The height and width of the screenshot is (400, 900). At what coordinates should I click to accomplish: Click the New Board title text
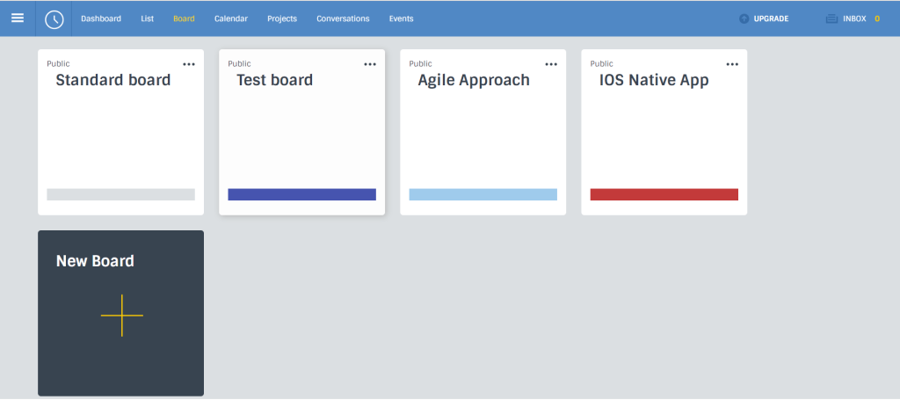coord(95,261)
